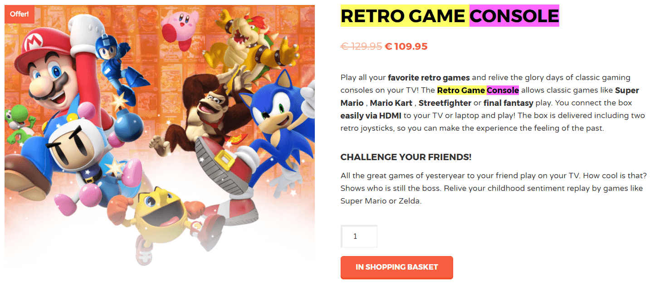This screenshot has height=285, width=650.
Task: Click the discounted price € 109.95
Action: coord(406,46)
